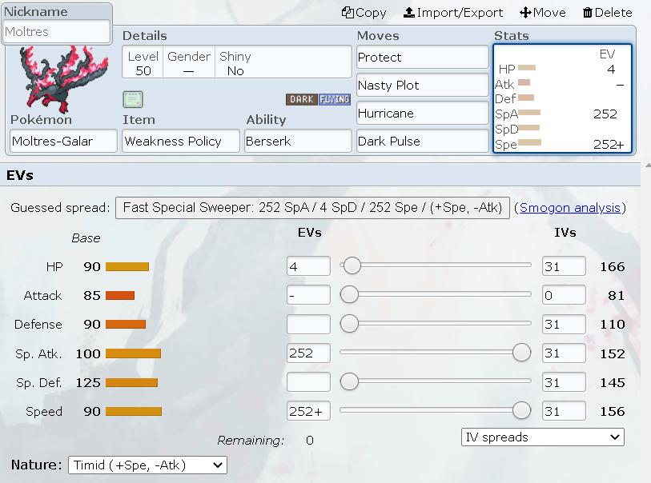The height and width of the screenshot is (483, 651).
Task: Click the Dark type badge
Action: (302, 99)
